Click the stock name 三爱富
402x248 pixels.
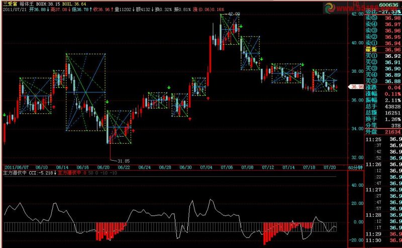10,4
